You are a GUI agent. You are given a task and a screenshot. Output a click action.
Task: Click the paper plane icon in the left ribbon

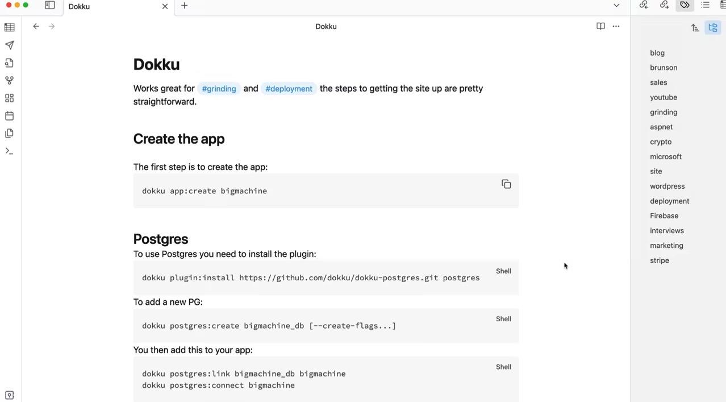point(9,45)
